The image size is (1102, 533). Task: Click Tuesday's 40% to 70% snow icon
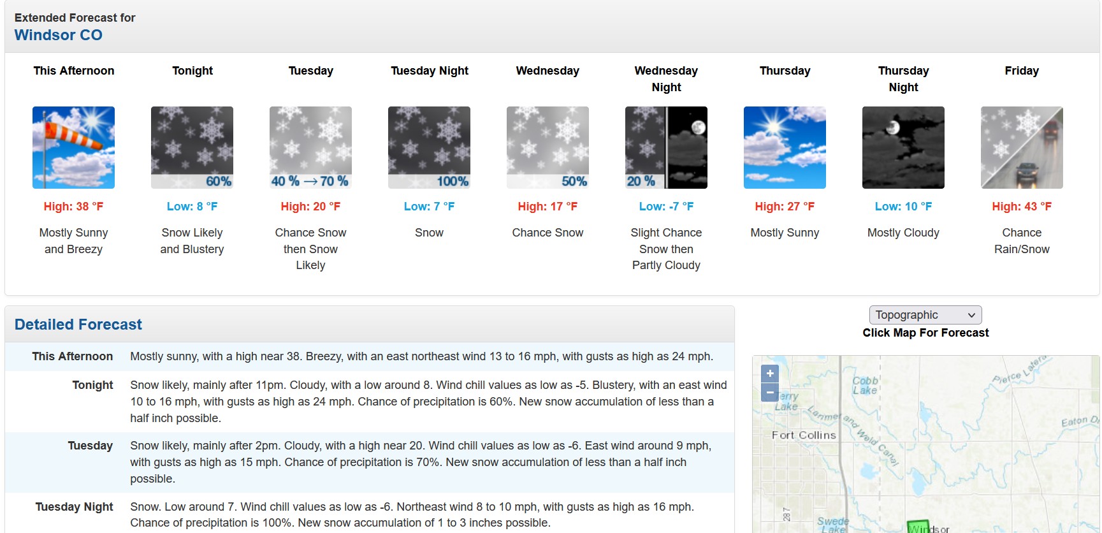tap(310, 147)
